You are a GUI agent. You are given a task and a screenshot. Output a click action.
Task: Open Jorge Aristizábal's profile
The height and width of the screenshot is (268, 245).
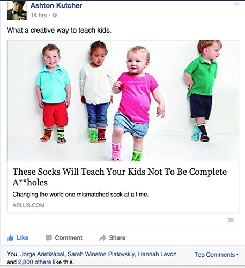(x=42, y=254)
